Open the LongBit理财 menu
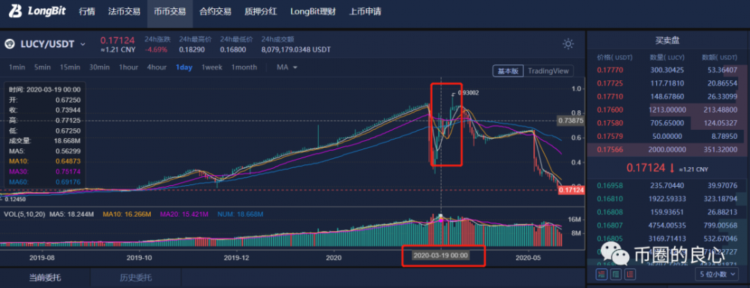The width and height of the screenshot is (750, 288). [313, 11]
